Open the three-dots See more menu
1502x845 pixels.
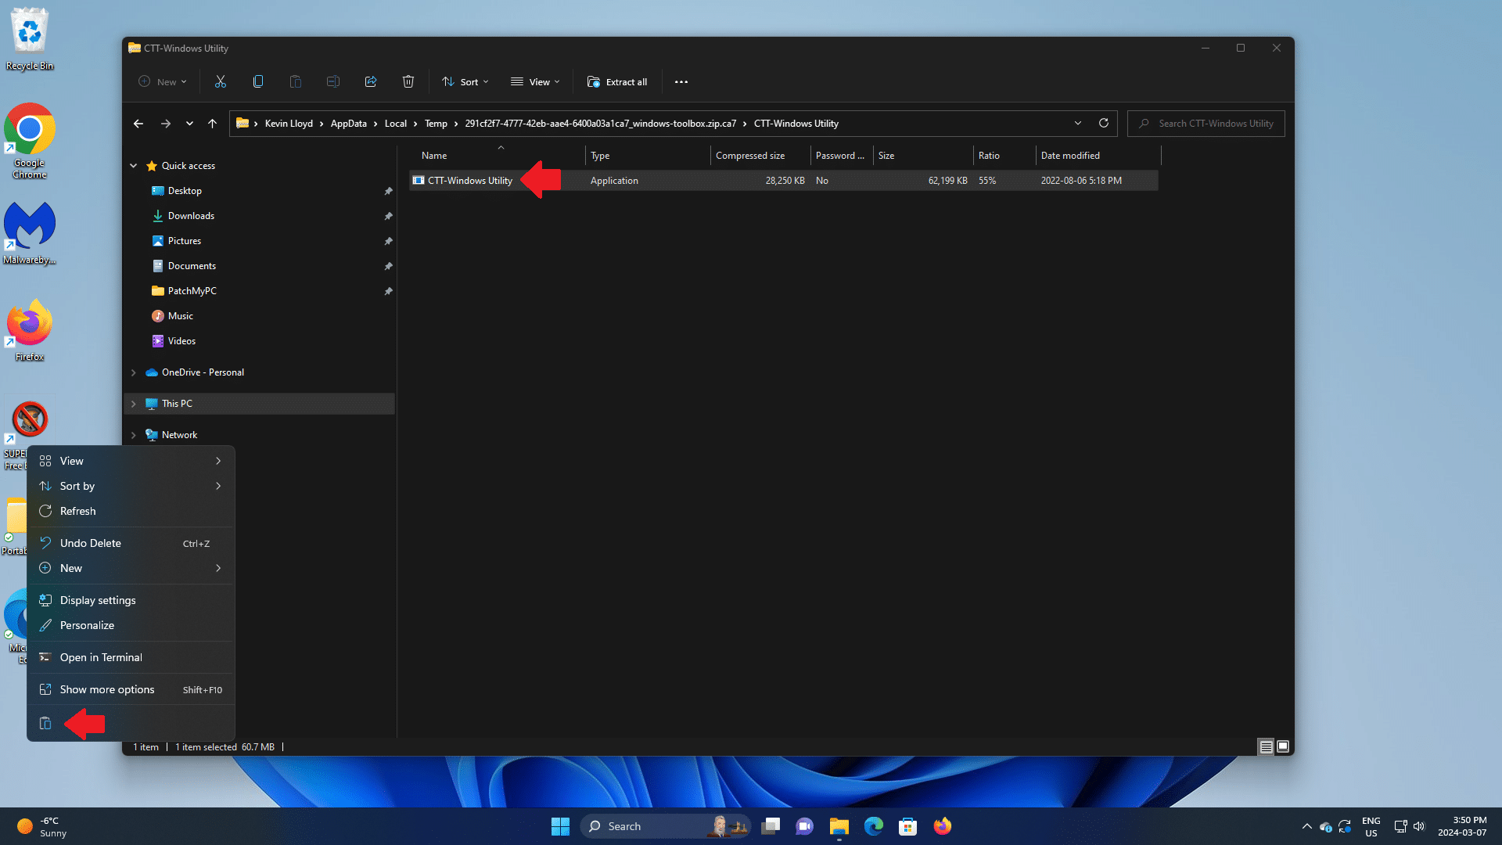(x=681, y=81)
